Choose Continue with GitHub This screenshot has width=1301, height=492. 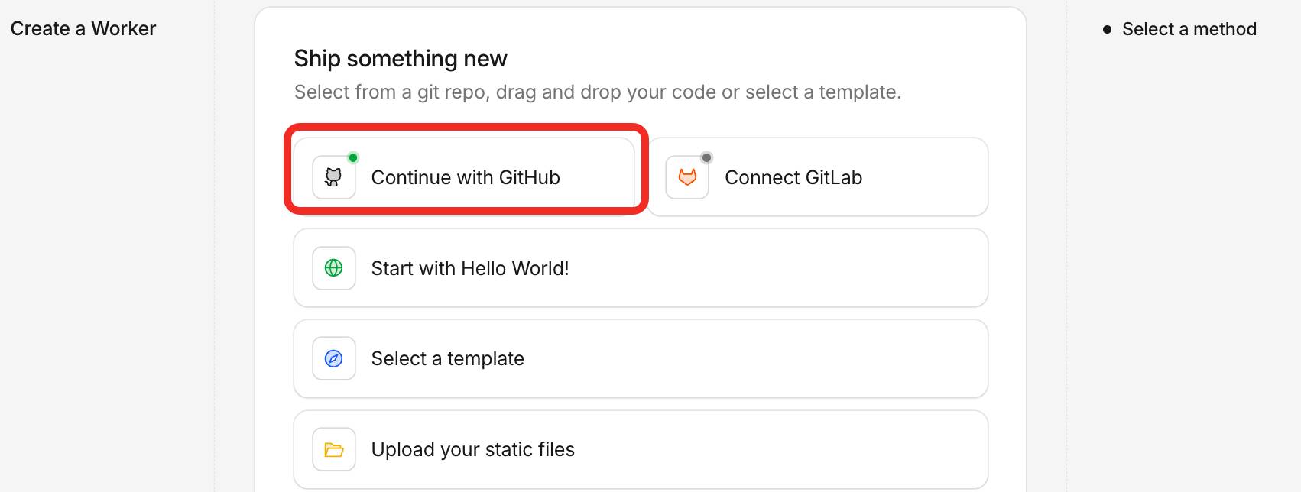465,177
